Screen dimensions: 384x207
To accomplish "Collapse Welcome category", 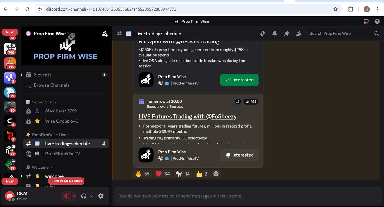I will pyautogui.click(x=39, y=167).
